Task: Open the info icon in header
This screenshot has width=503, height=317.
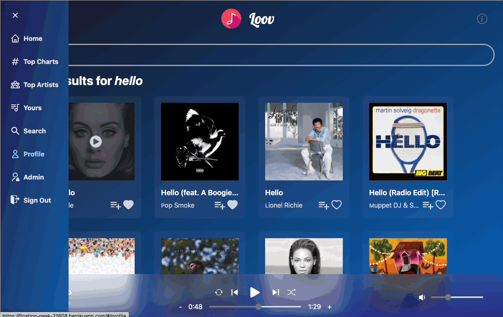Action: click(x=482, y=19)
